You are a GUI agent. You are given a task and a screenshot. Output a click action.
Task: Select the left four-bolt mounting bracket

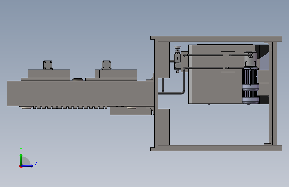tap(48, 65)
